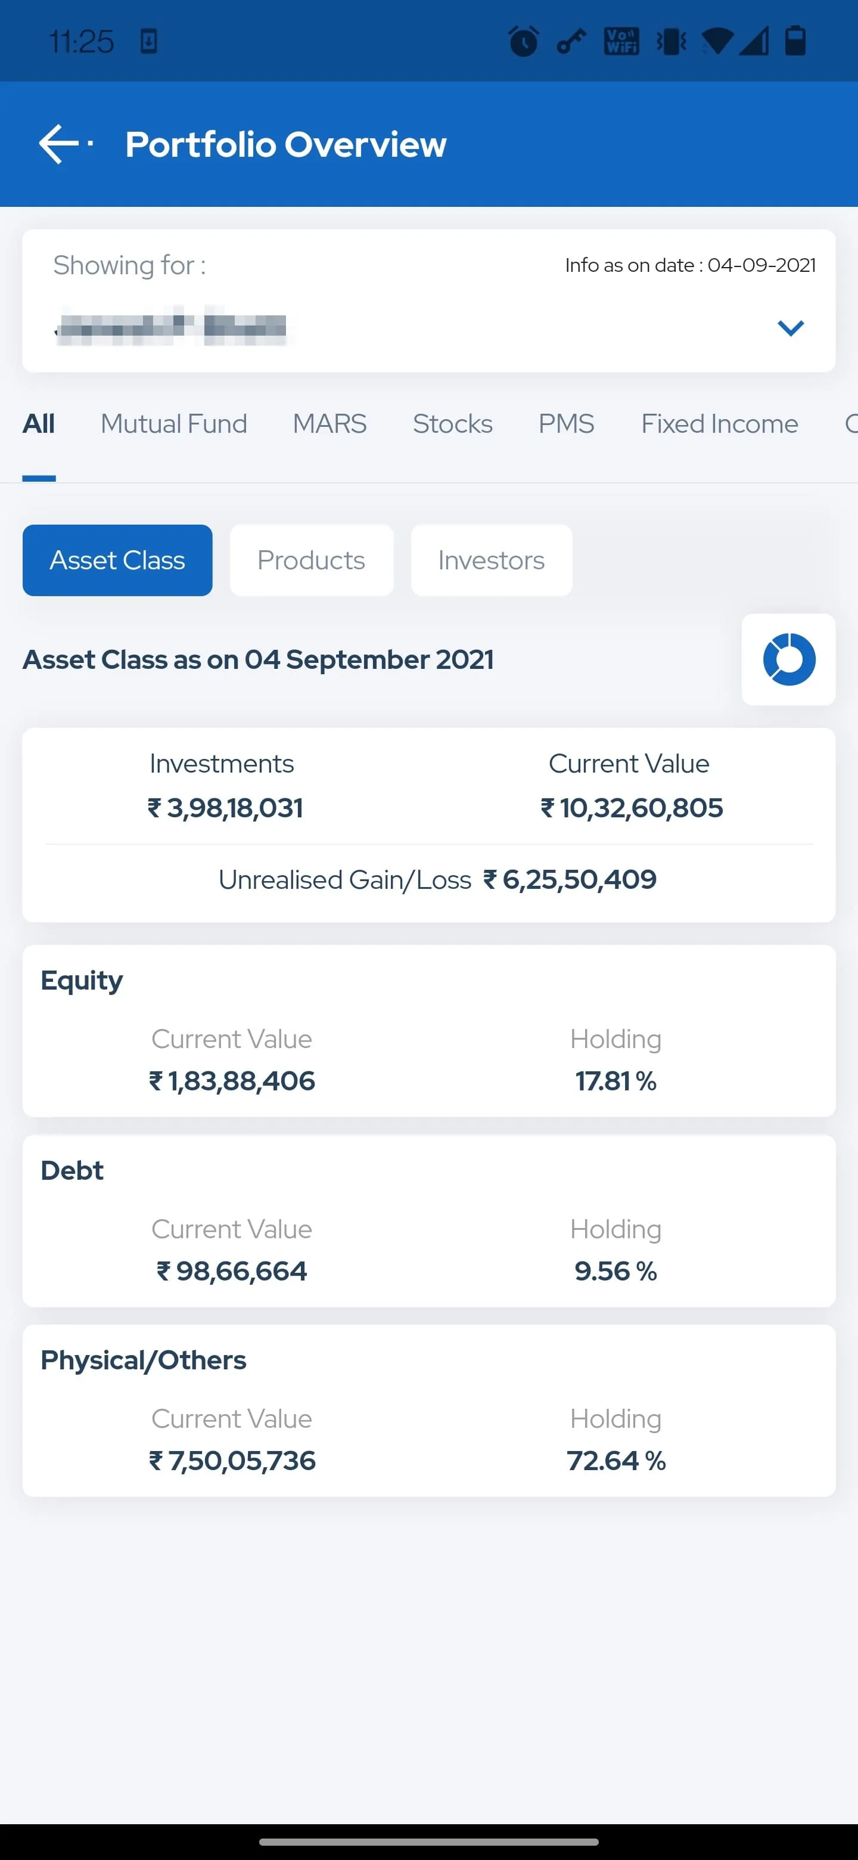
Task: Switch to the Investors view
Action: [x=492, y=560]
